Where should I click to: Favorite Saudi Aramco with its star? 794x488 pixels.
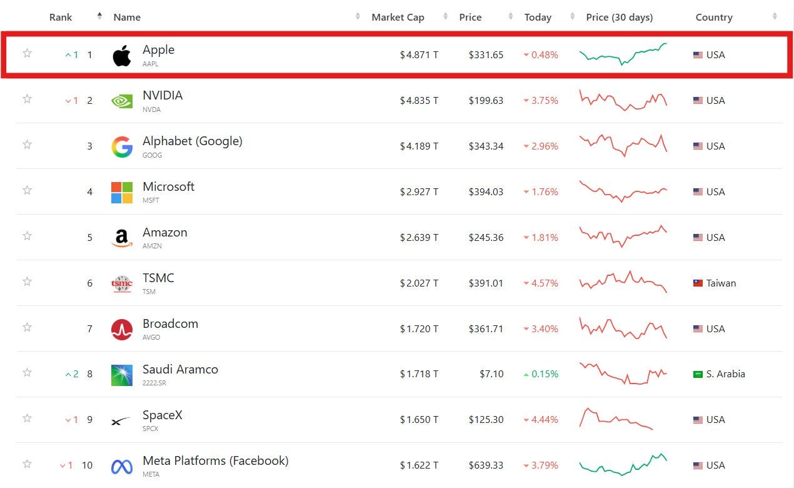[x=27, y=373]
